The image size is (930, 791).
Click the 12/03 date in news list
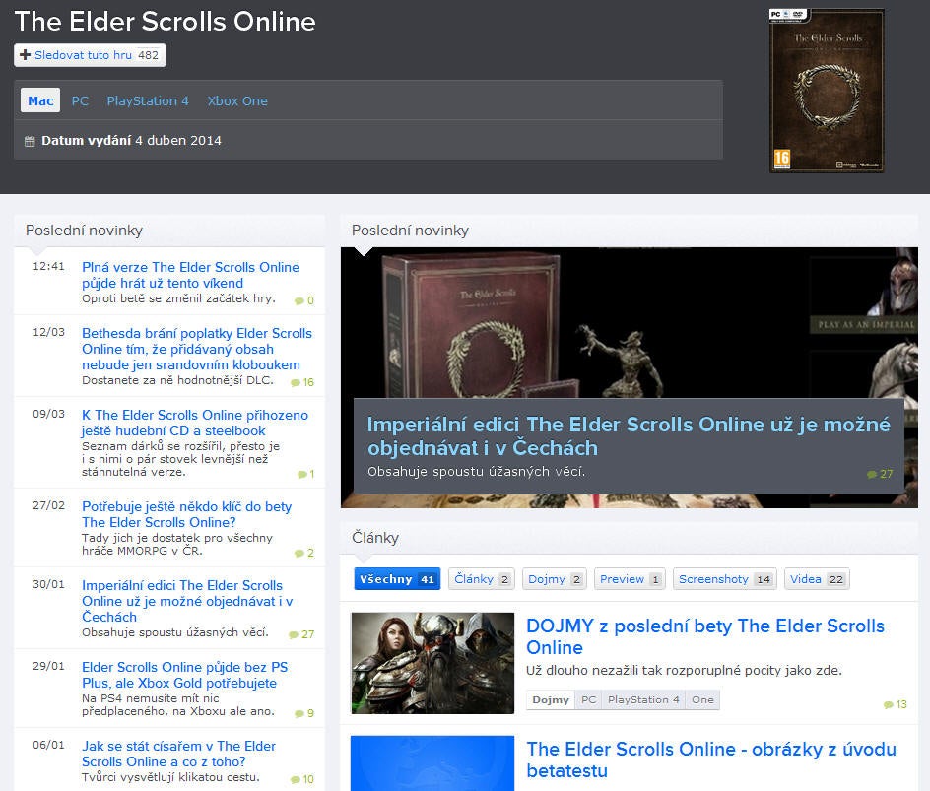pyautogui.click(x=48, y=333)
